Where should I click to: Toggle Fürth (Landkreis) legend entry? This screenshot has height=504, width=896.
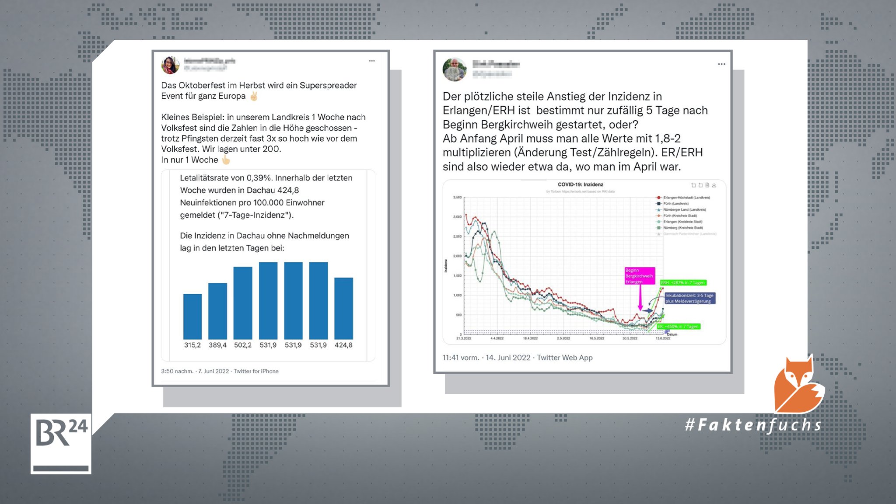click(672, 204)
